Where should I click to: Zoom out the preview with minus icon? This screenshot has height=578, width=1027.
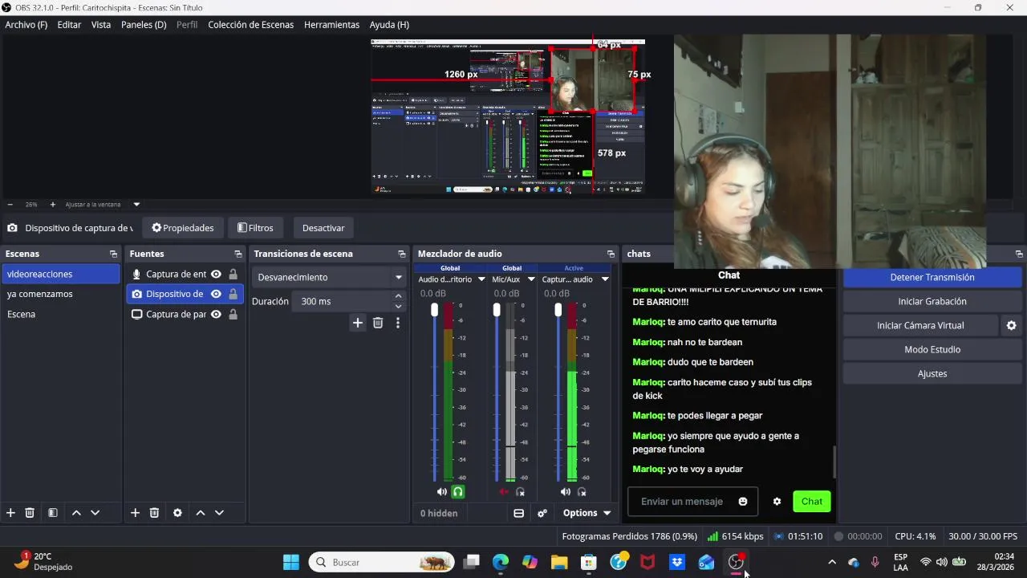click(x=10, y=205)
